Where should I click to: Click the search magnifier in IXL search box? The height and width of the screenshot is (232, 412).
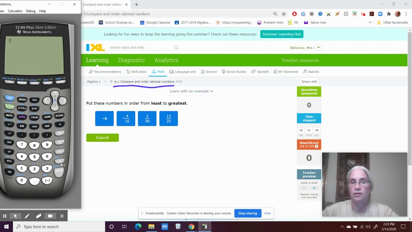pyautogui.click(x=176, y=47)
